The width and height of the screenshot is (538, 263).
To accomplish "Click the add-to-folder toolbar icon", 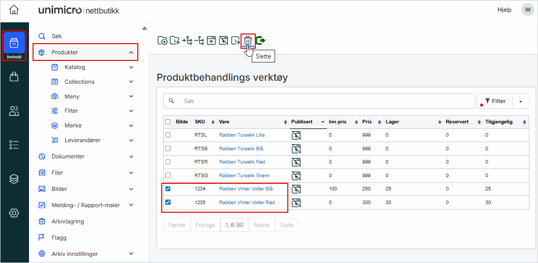I will [x=163, y=41].
